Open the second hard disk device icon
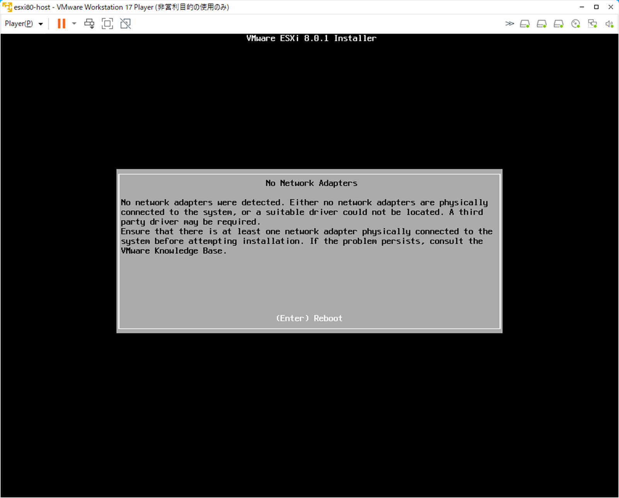The width and height of the screenshot is (619, 498). (542, 24)
